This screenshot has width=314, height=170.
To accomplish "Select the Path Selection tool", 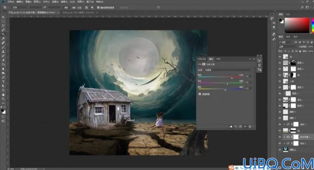I will click(3, 86).
